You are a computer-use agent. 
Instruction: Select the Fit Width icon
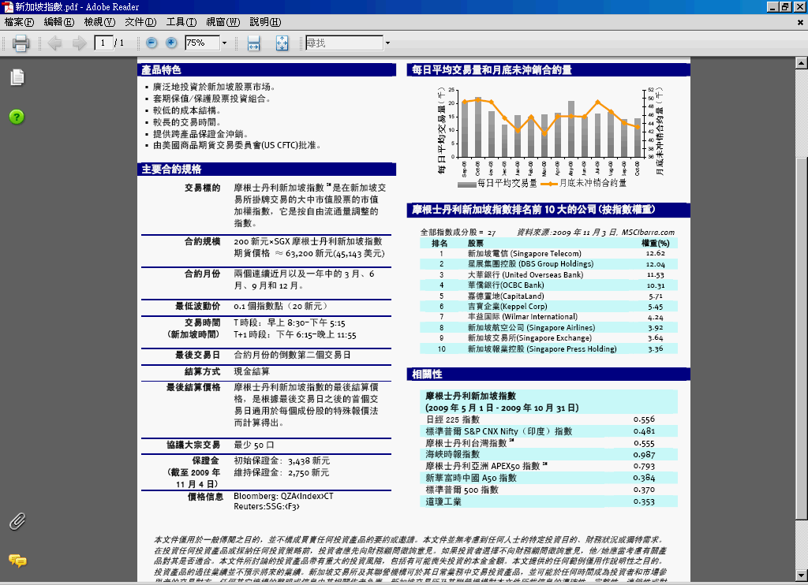253,43
